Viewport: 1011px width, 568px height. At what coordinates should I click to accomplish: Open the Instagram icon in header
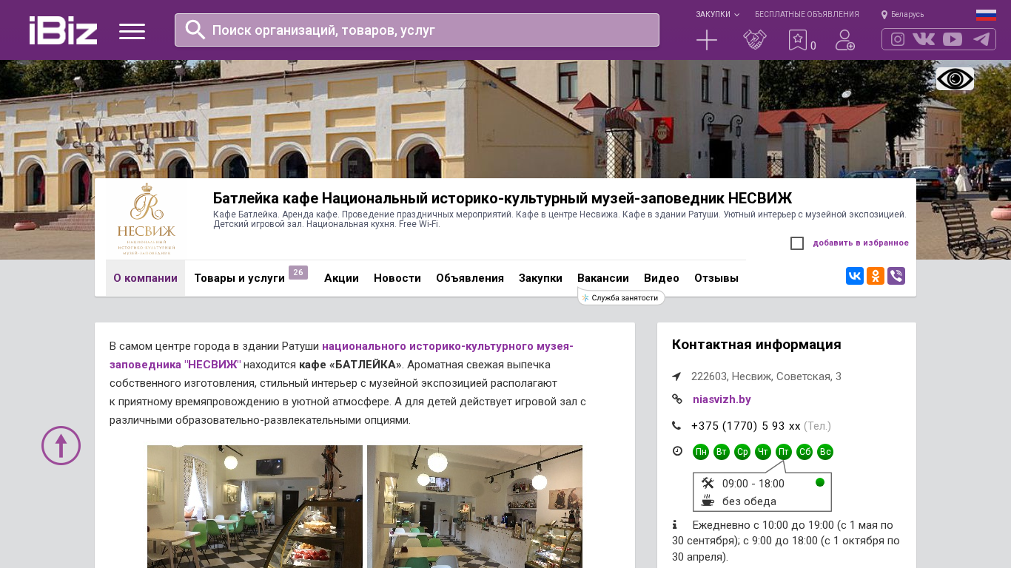pos(898,39)
